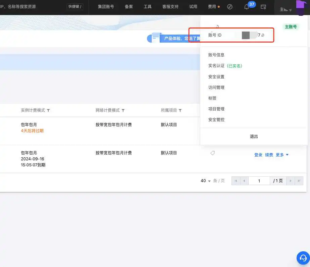Filter the 所属项目 column
The height and width of the screenshot is (267, 310).
pos(180,110)
